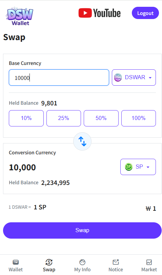Click the purple Swap submit button
The image size is (162, 275).
click(82, 230)
